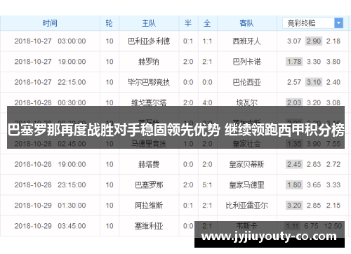Select home team 赫塔费
The image size is (351, 254).
point(149,164)
